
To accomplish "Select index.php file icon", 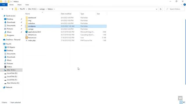I will click(x=26, y=40).
